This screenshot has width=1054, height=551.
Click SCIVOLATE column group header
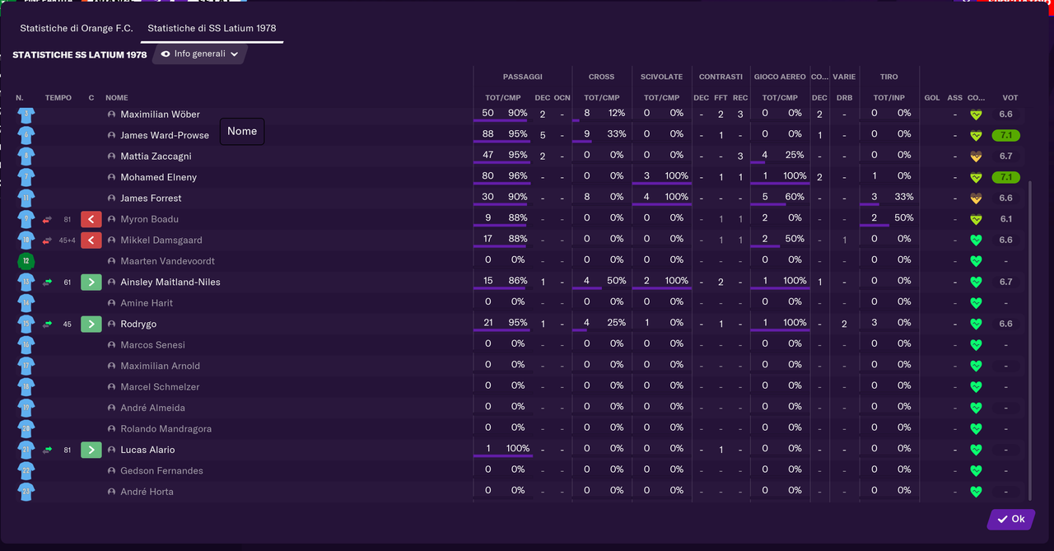[662, 77]
